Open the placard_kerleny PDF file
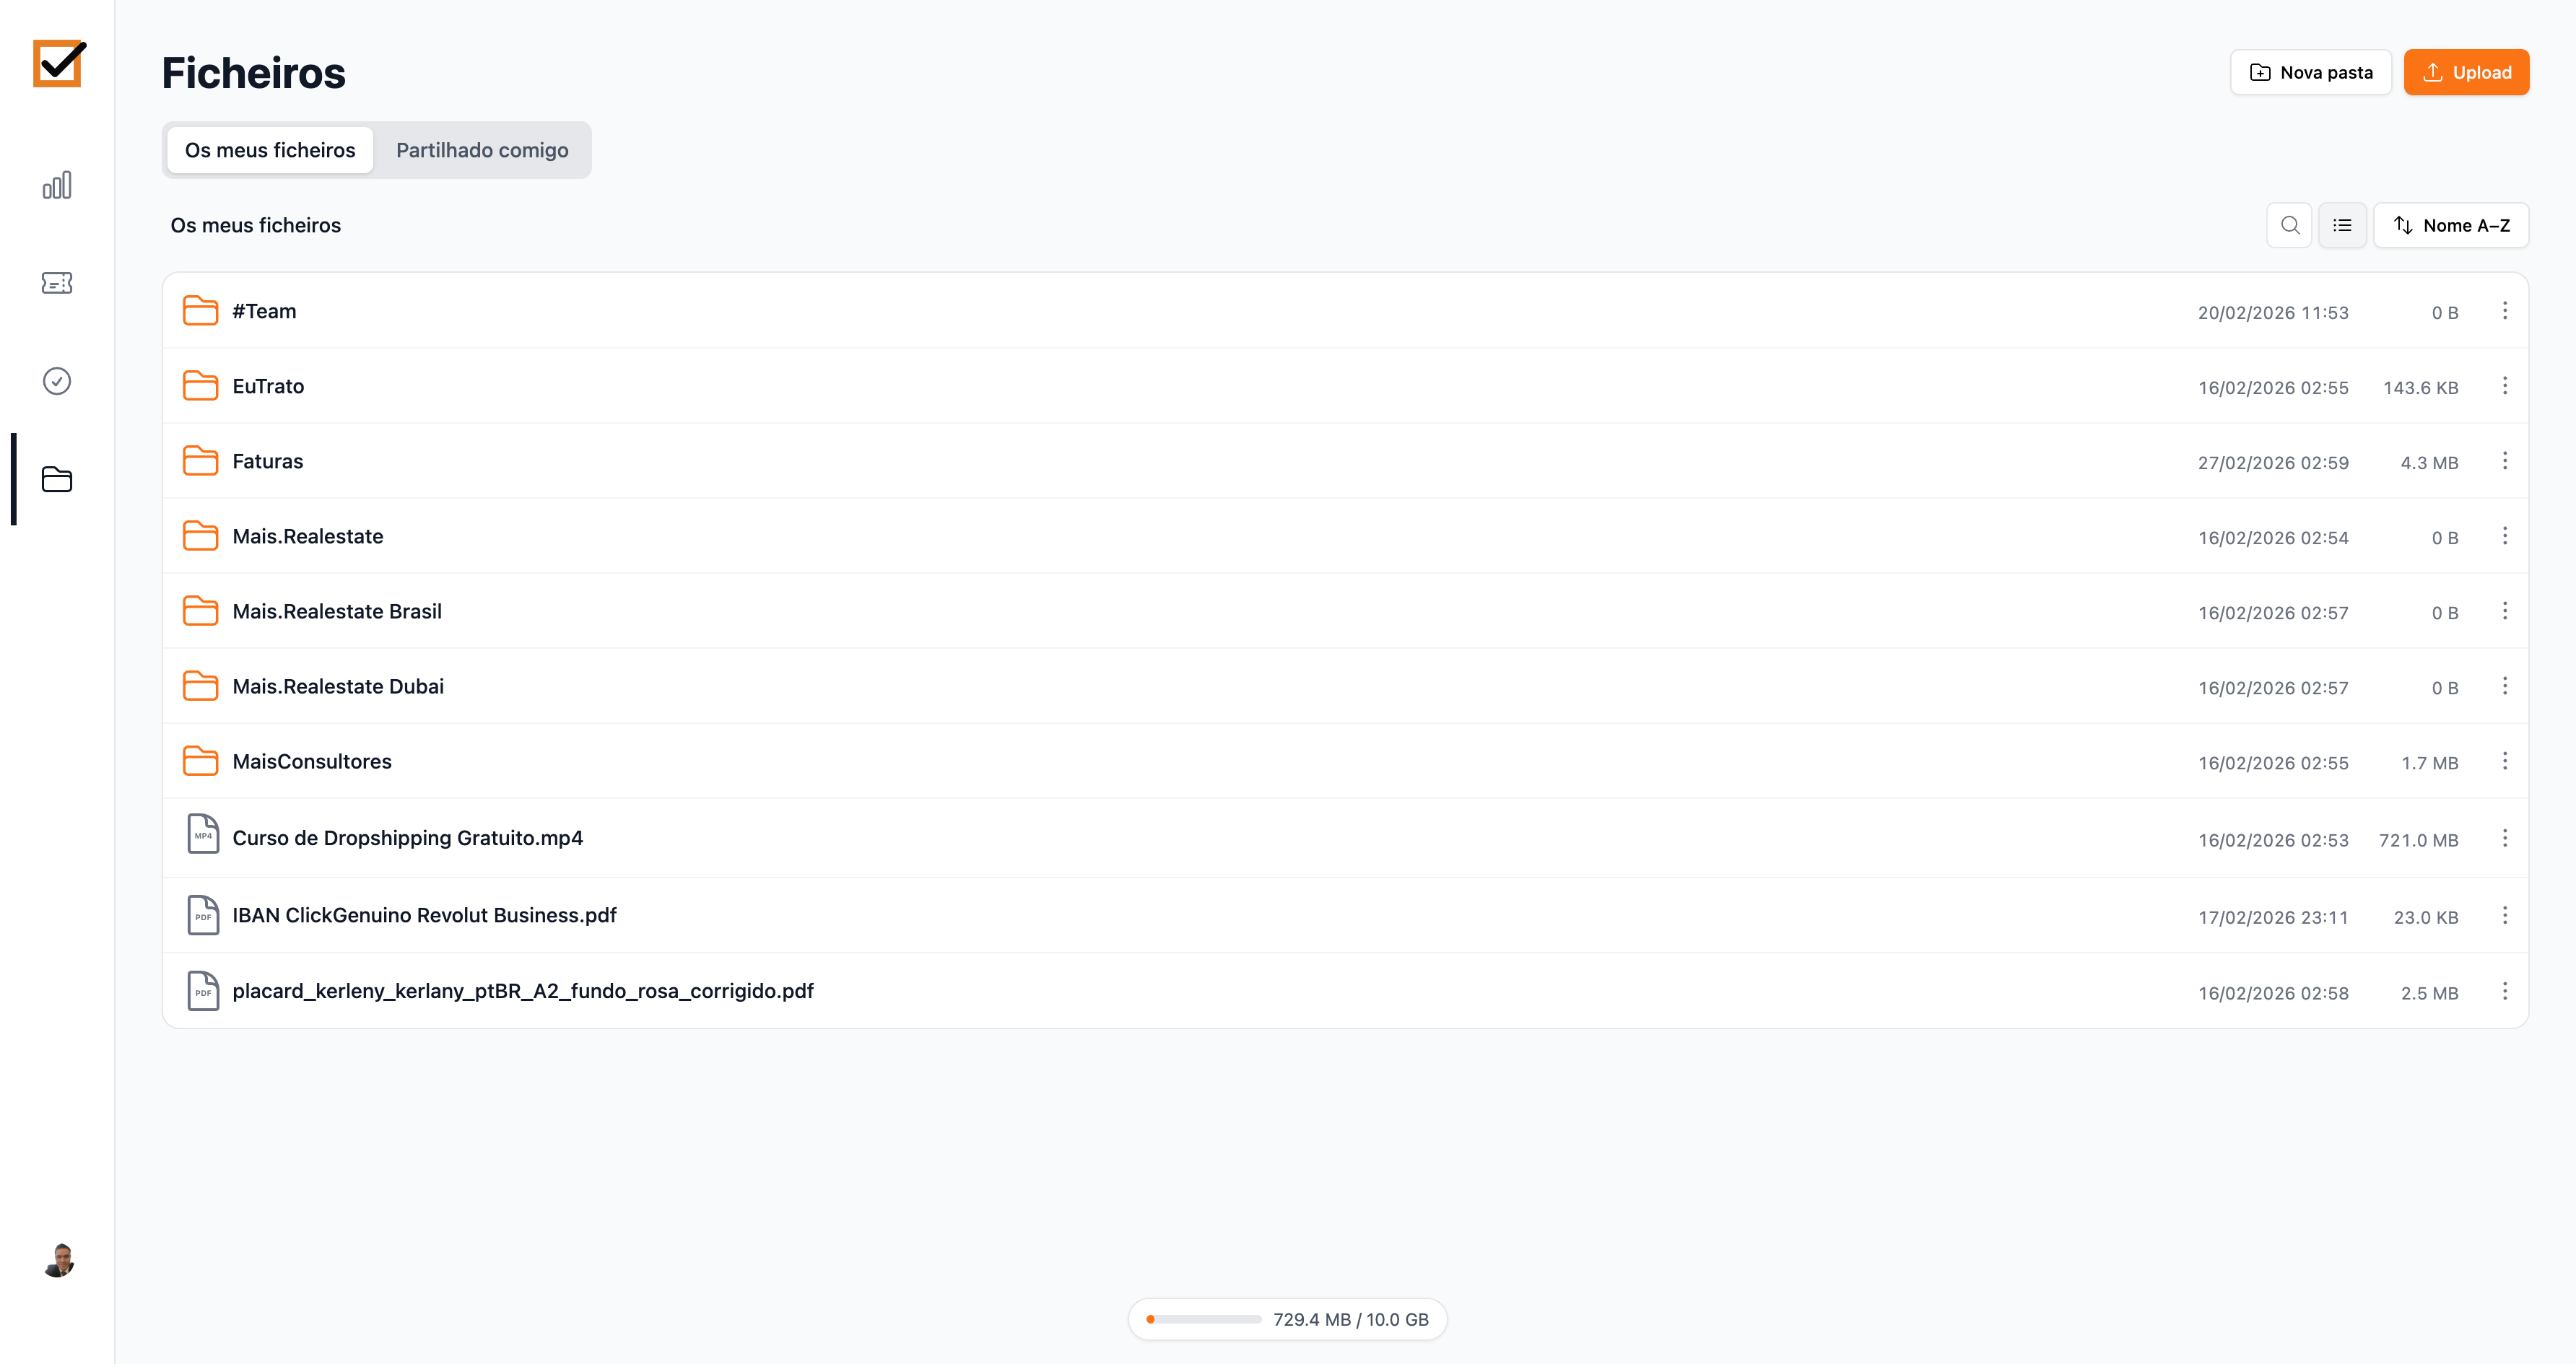Image resolution: width=2576 pixels, height=1364 pixels. pyautogui.click(x=522, y=990)
